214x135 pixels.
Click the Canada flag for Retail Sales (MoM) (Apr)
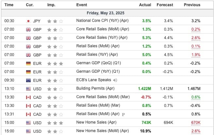[28, 114]
